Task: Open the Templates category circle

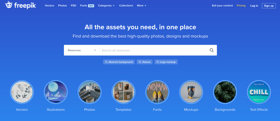Action: (123, 92)
